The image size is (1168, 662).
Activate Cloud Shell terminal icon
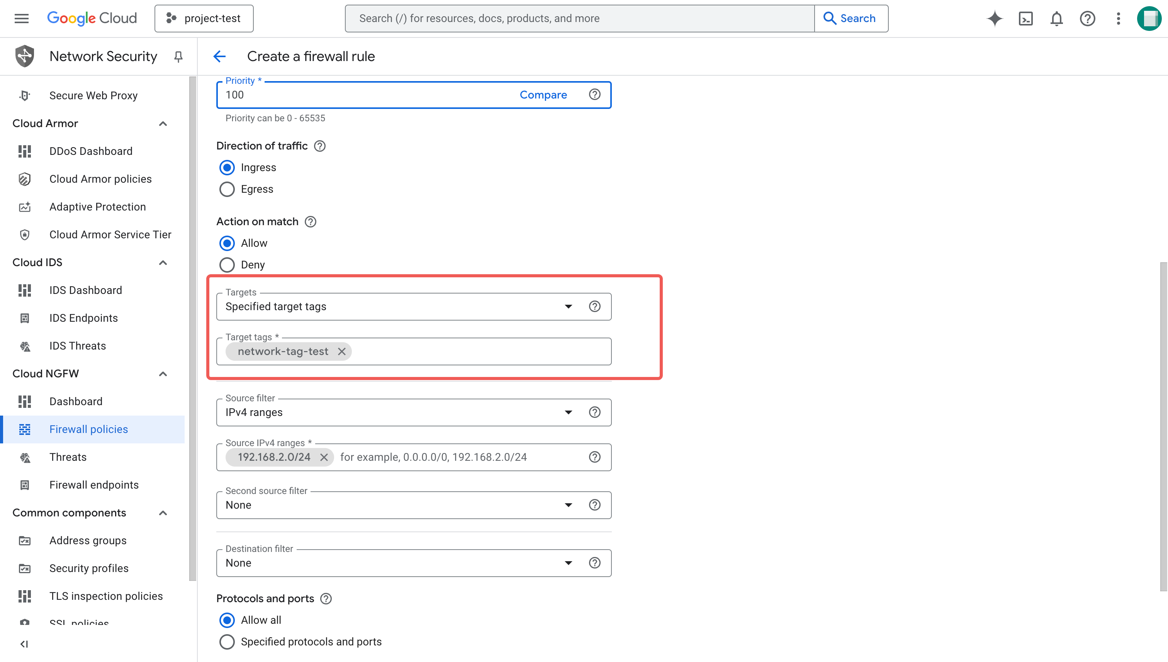pyautogui.click(x=1026, y=19)
